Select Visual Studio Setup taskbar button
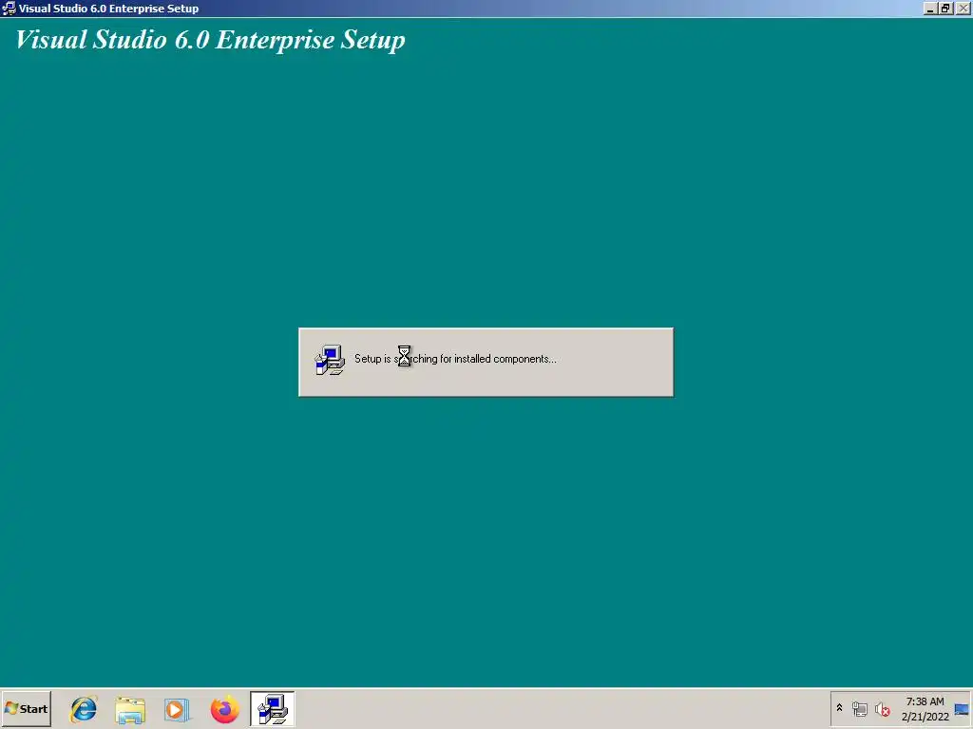Image resolution: width=973 pixels, height=729 pixels. [x=273, y=709]
